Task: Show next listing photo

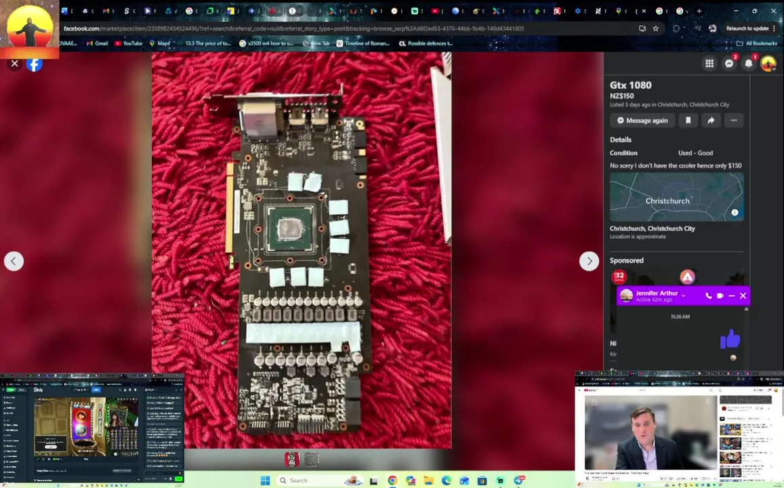Action: coord(589,261)
